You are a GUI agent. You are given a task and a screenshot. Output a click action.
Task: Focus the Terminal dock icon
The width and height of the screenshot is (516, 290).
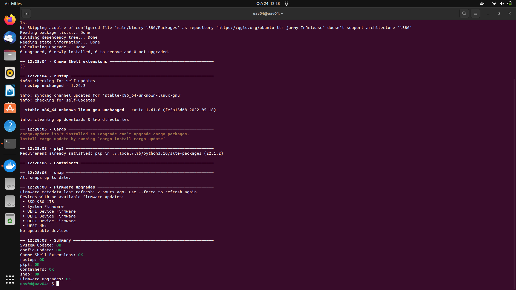10,144
